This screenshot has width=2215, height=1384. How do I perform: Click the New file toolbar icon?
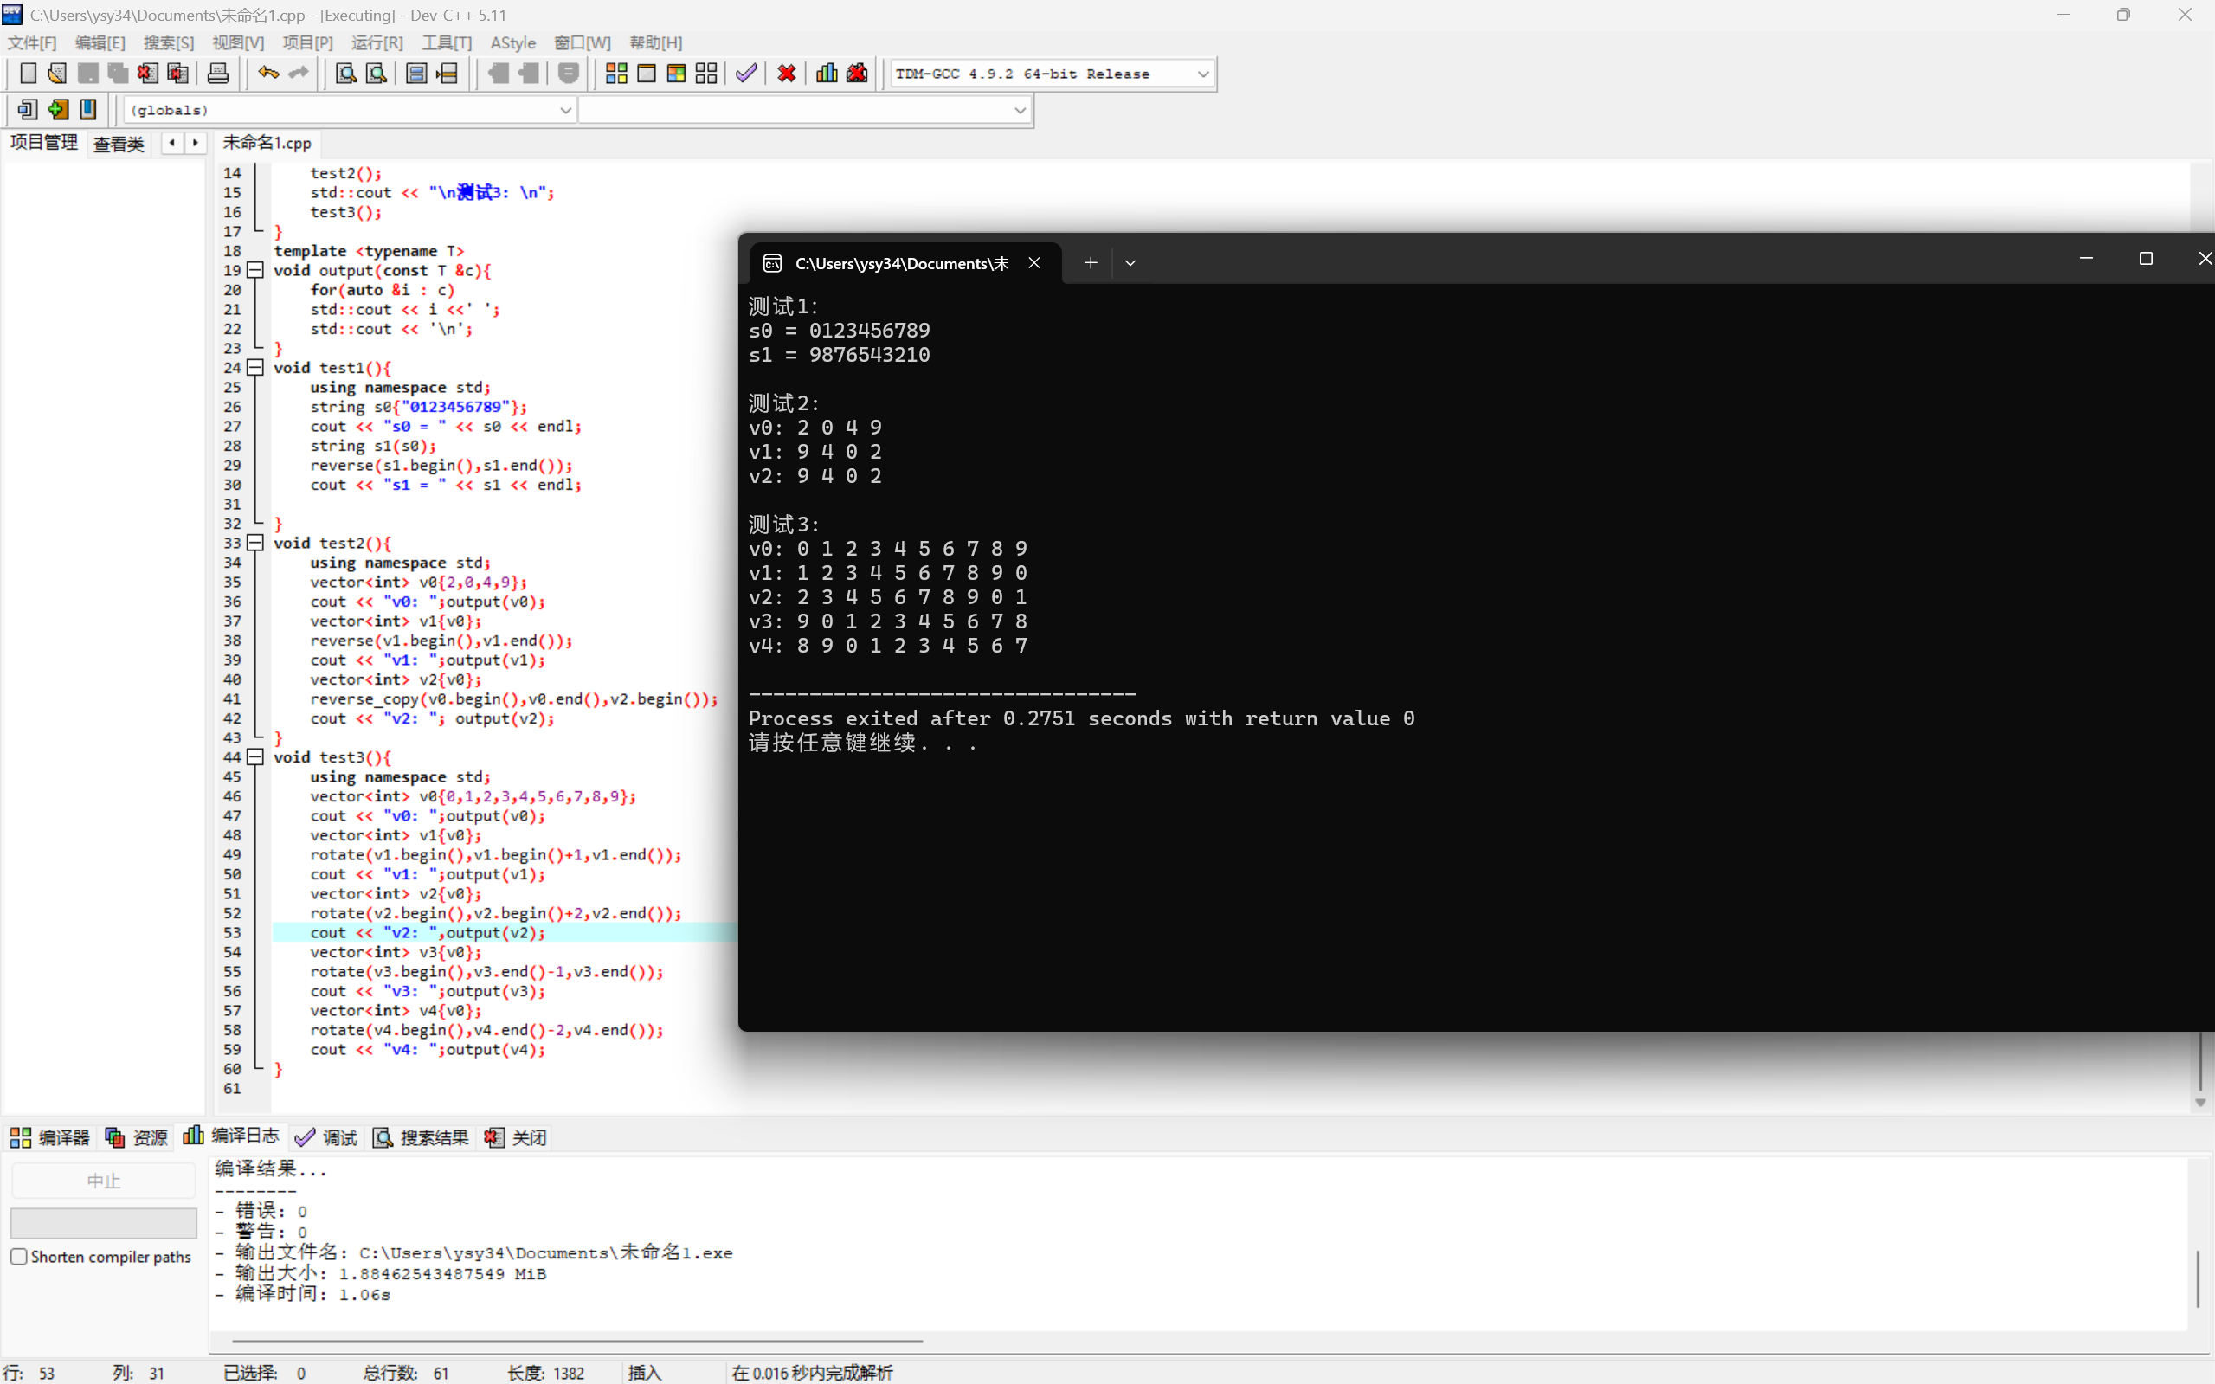coord(28,74)
